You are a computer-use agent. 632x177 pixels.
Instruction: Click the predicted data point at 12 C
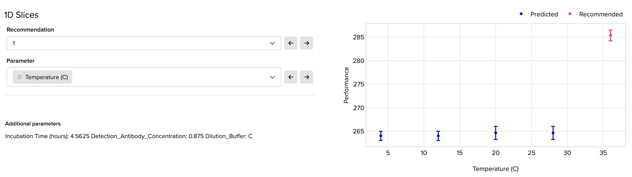click(x=438, y=136)
